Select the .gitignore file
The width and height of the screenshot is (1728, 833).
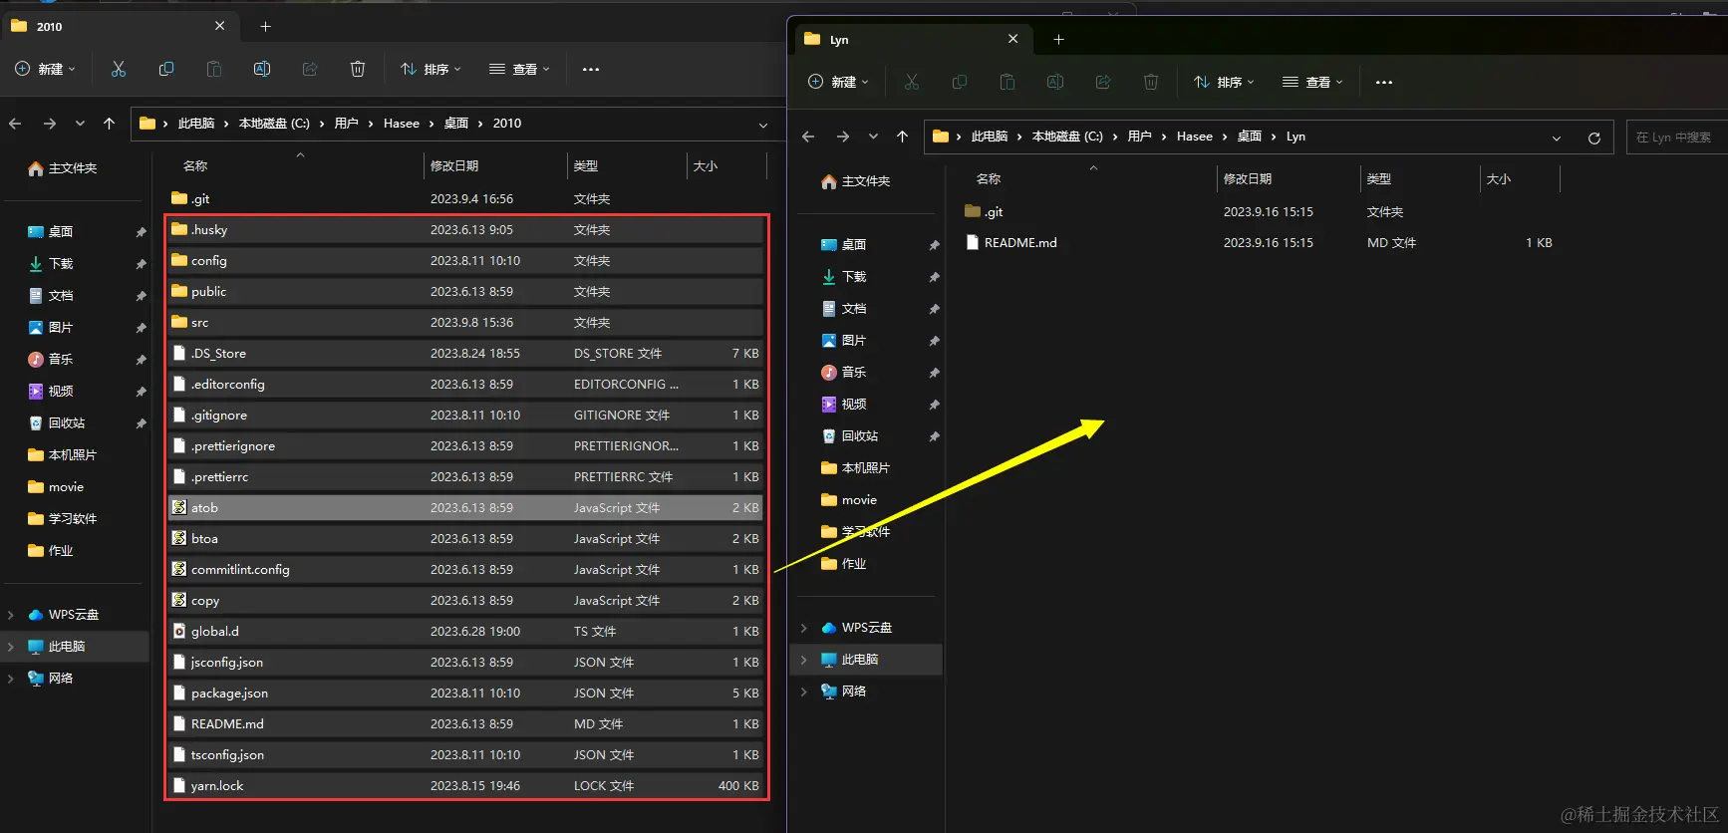pyautogui.click(x=465, y=416)
